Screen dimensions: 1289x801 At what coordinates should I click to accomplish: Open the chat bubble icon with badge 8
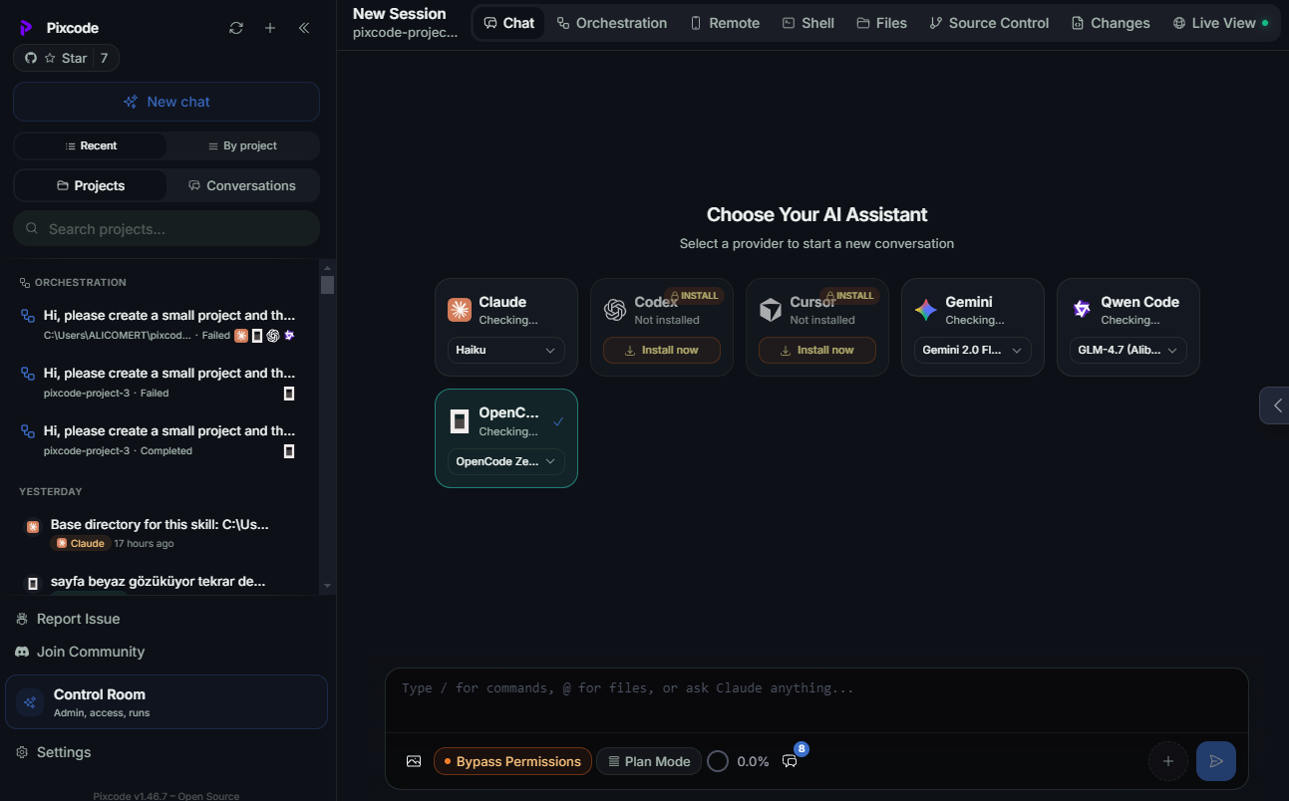click(791, 761)
